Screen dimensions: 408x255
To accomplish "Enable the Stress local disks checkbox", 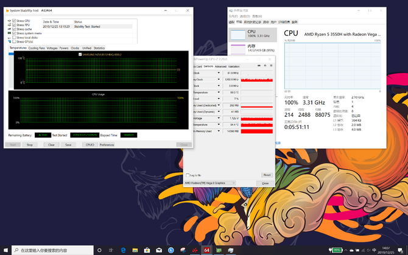I will click(14, 37).
